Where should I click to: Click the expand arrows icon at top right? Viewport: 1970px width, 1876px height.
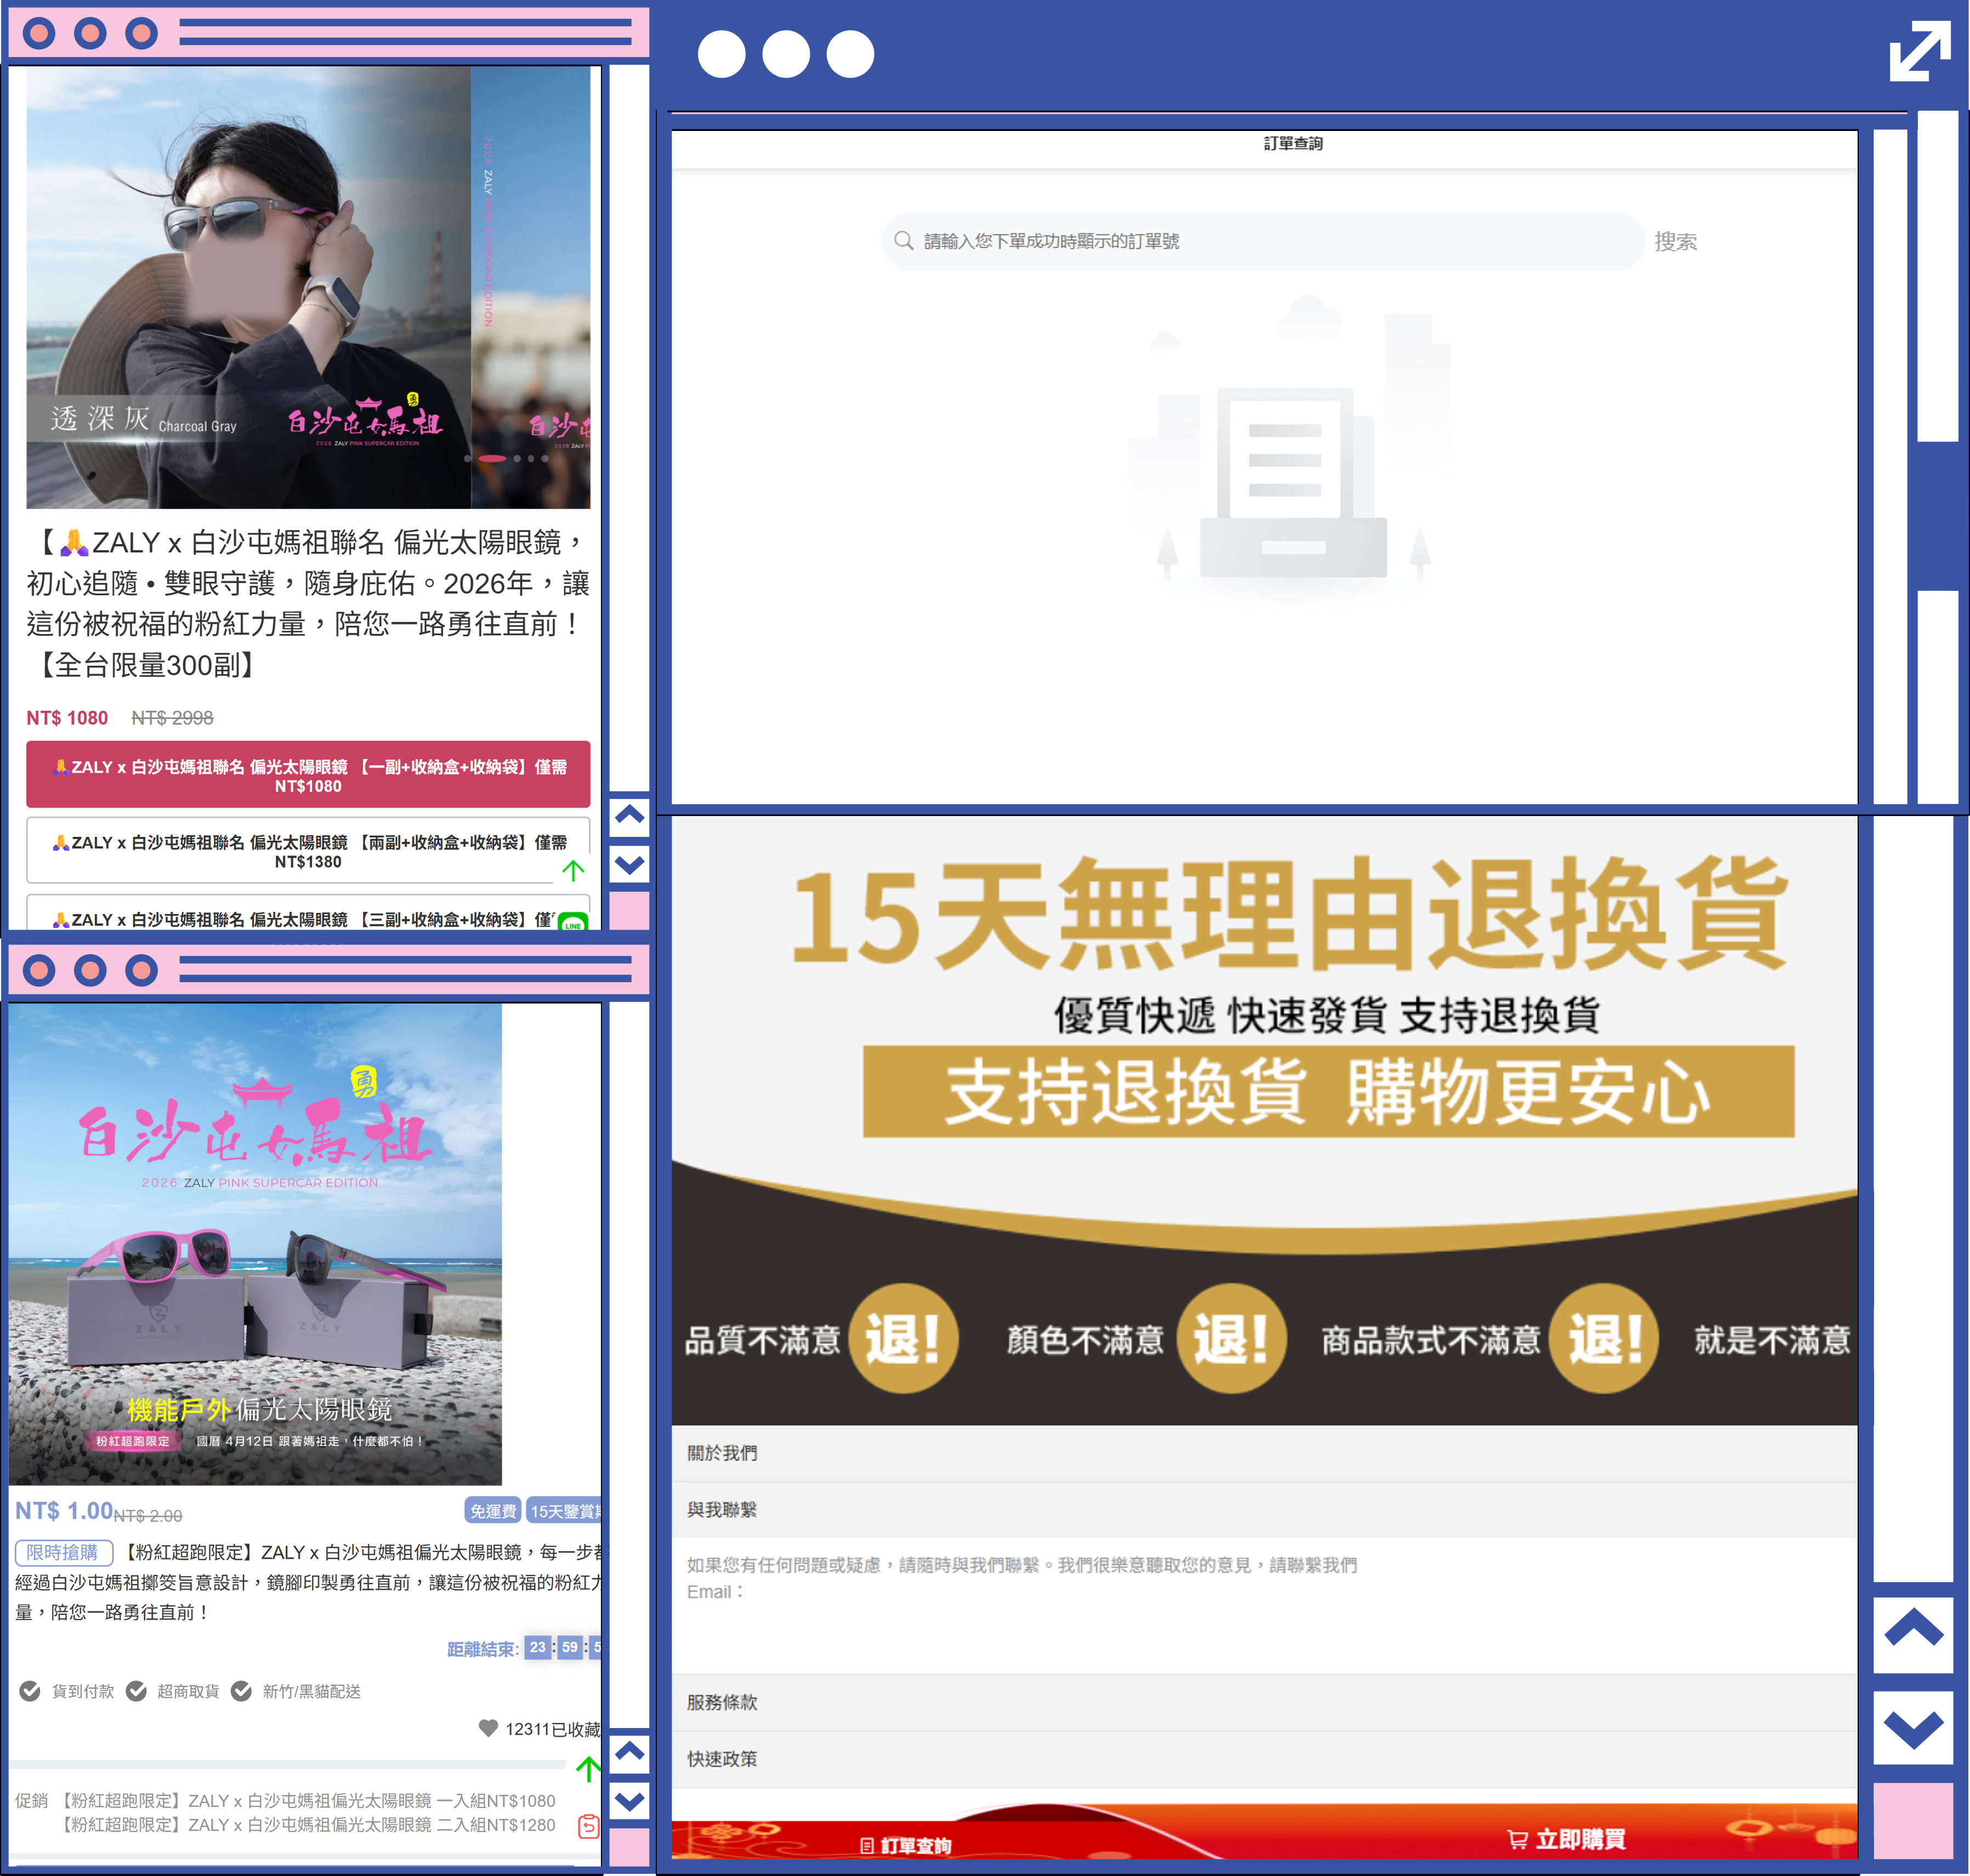point(1919,51)
